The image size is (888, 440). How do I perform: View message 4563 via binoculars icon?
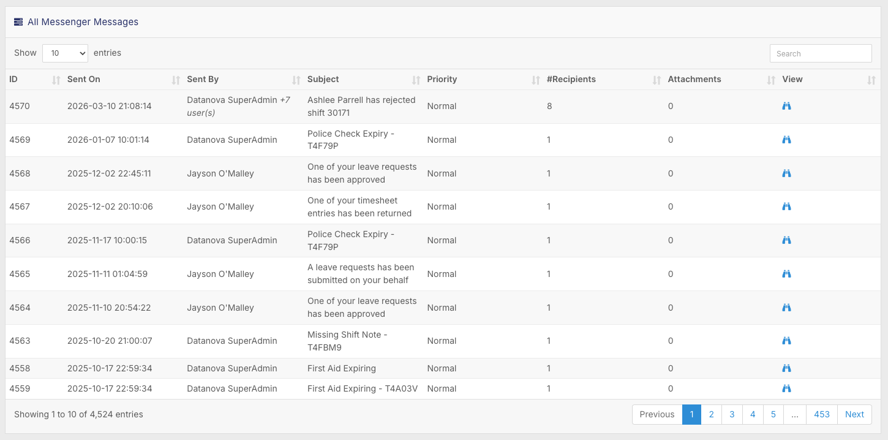pos(787,341)
